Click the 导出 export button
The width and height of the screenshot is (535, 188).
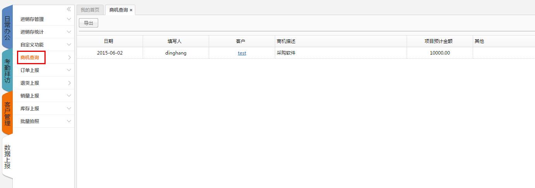click(x=89, y=23)
